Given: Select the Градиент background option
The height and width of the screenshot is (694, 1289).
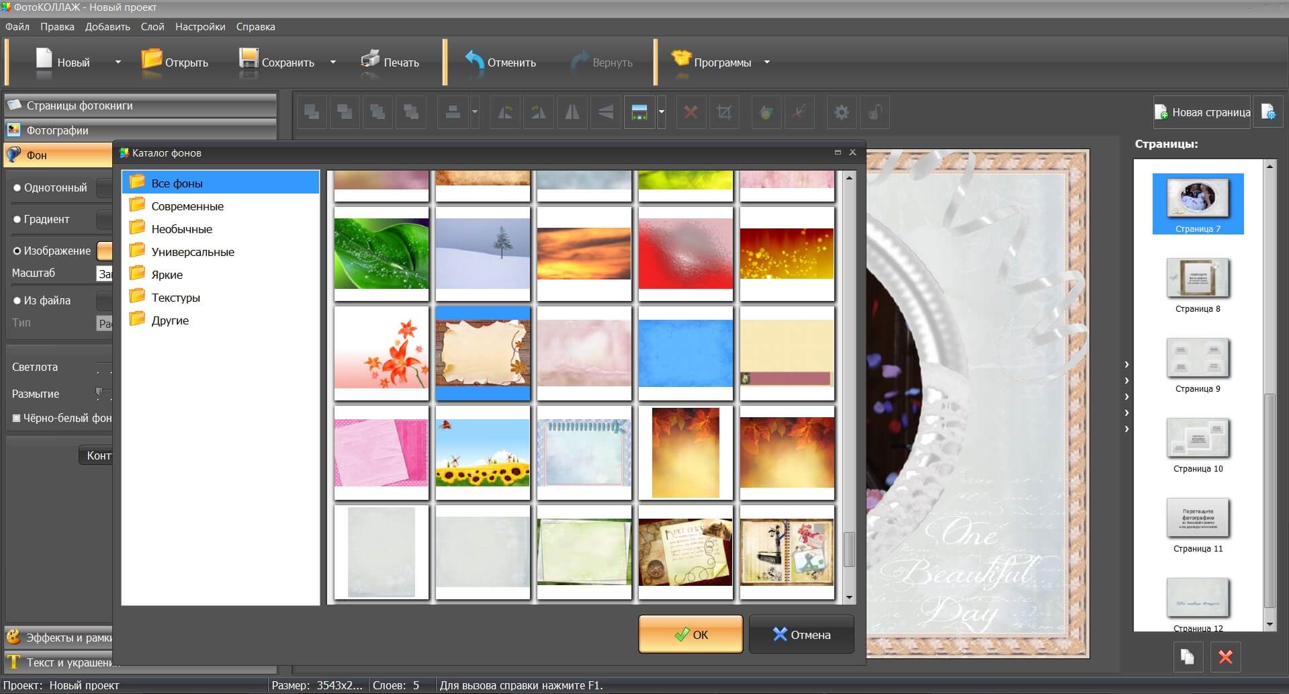Looking at the screenshot, I should tap(17, 220).
